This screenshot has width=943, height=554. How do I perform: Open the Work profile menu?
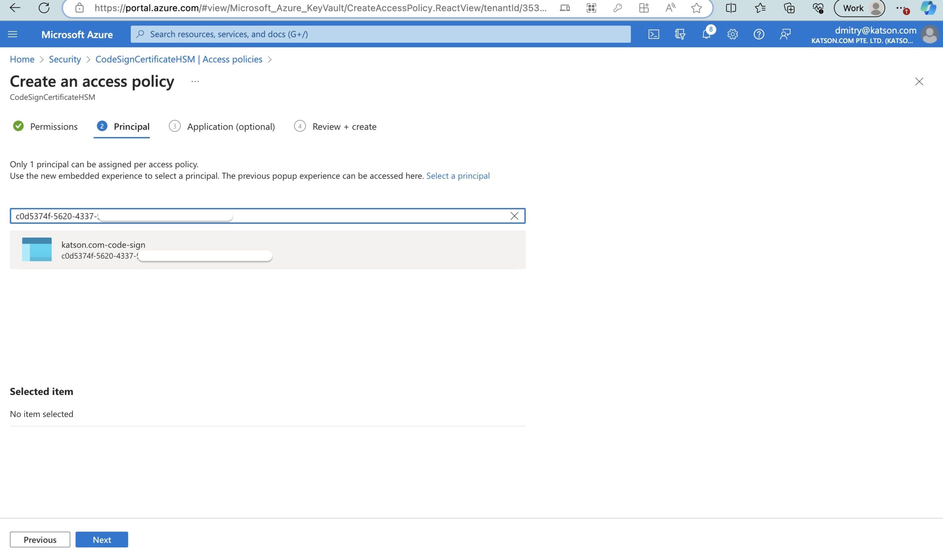coord(859,8)
